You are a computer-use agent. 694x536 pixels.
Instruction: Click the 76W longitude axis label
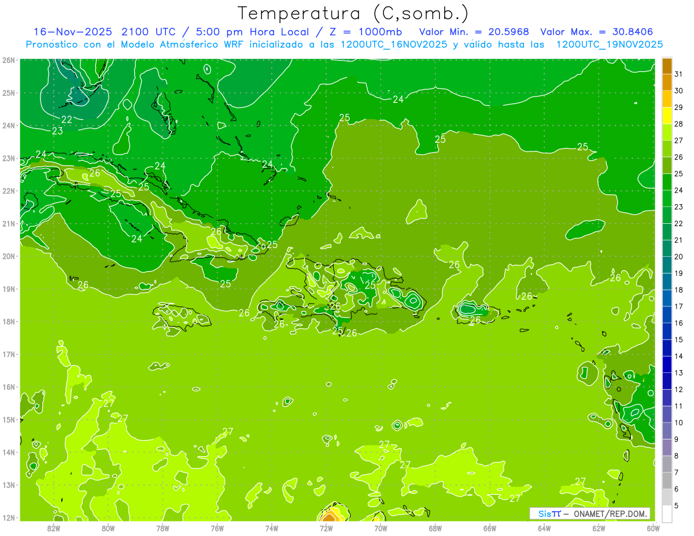coord(217,528)
